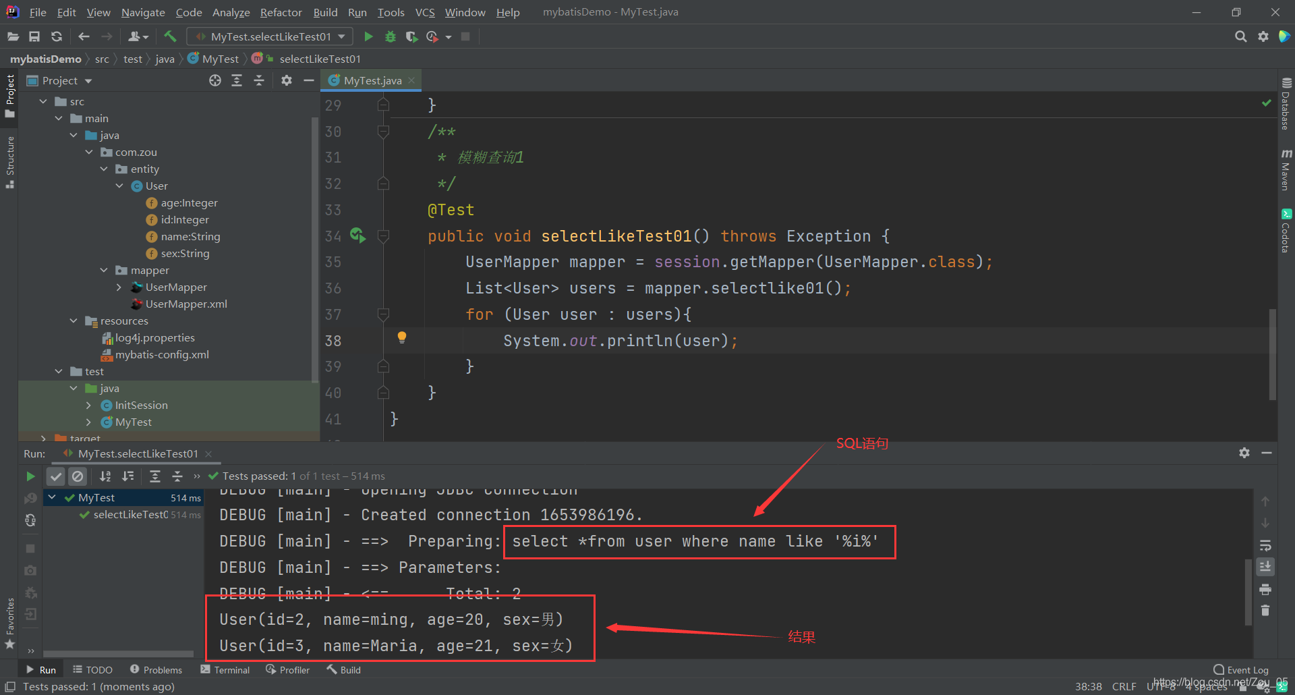
Task: Collapse all test results in Run panel
Action: (177, 476)
